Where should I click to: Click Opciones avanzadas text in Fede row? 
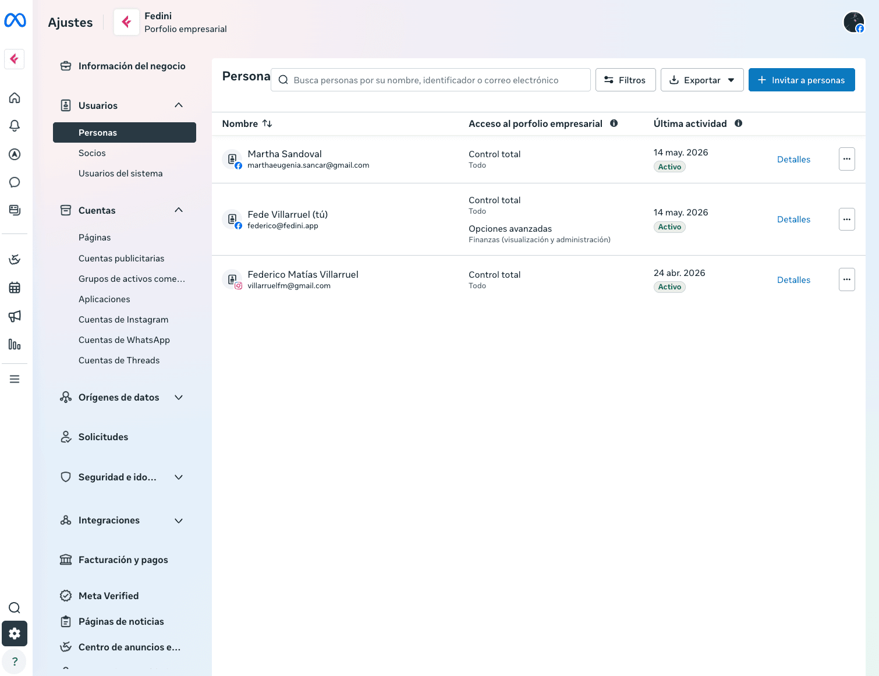(x=510, y=229)
